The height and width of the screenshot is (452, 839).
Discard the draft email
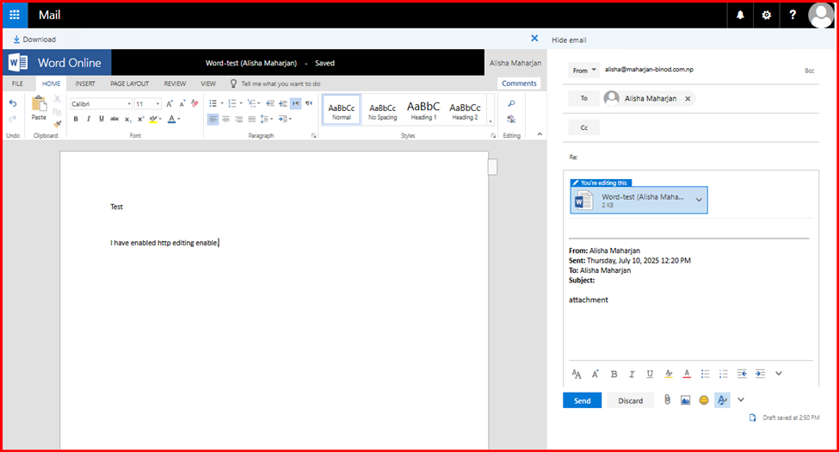pos(630,400)
